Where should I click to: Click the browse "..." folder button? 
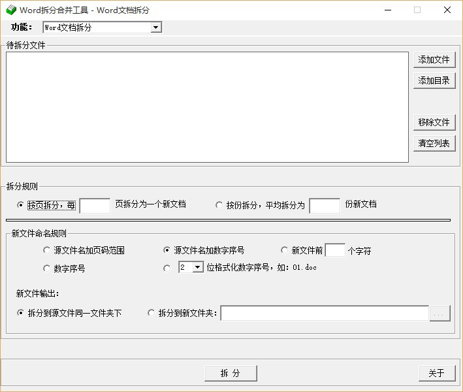click(x=439, y=313)
